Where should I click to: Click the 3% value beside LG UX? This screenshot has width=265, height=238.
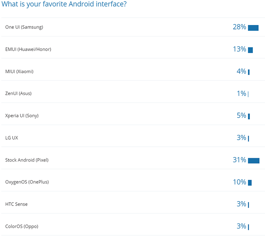coord(241,138)
